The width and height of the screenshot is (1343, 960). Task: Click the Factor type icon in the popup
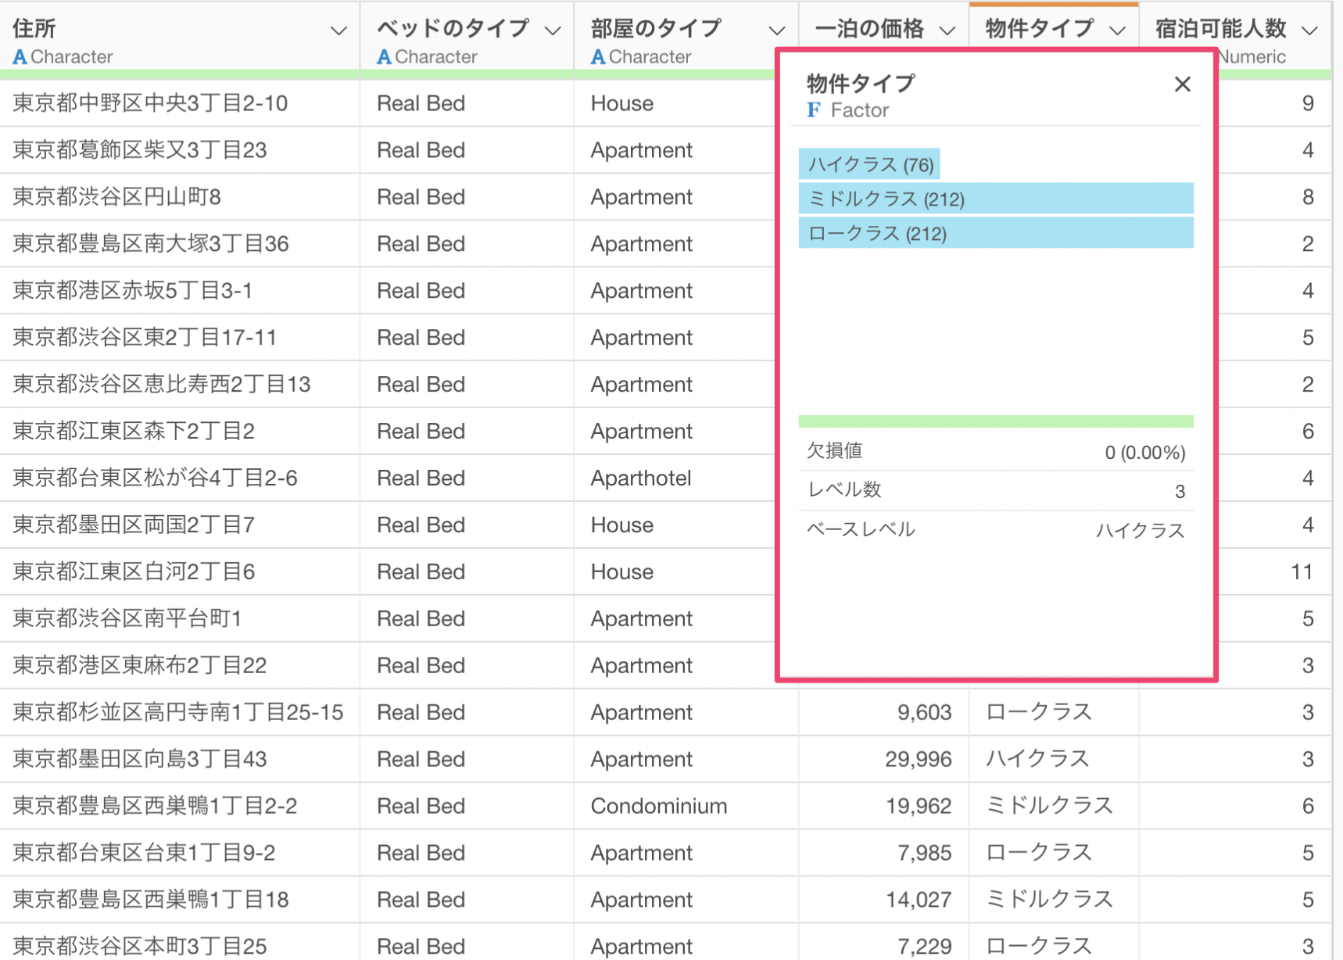tap(814, 110)
